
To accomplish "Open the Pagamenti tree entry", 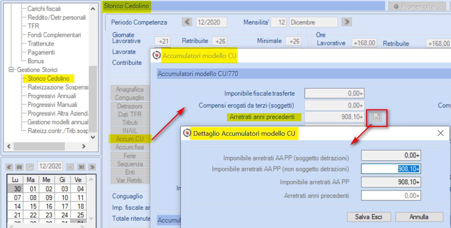I will (41, 52).
